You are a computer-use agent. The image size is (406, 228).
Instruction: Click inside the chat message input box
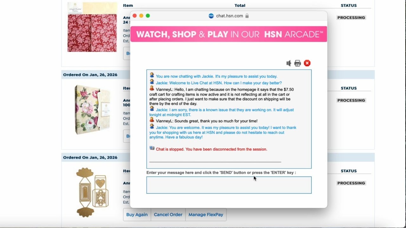tap(229, 185)
